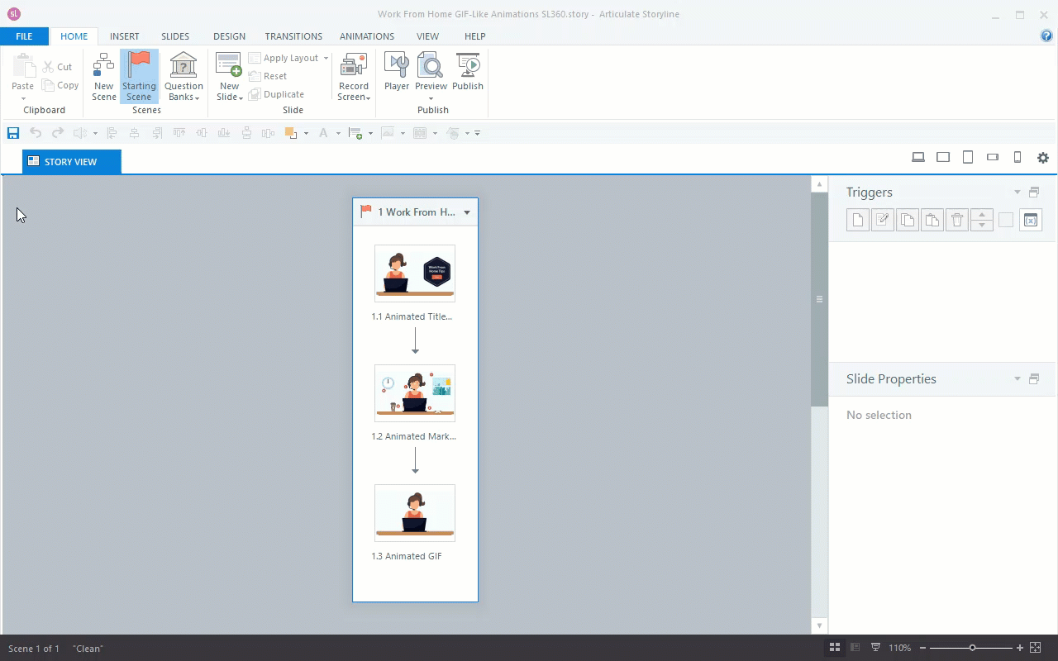Image resolution: width=1058 pixels, height=661 pixels.
Task: Click the Cut command
Action: coord(58,67)
